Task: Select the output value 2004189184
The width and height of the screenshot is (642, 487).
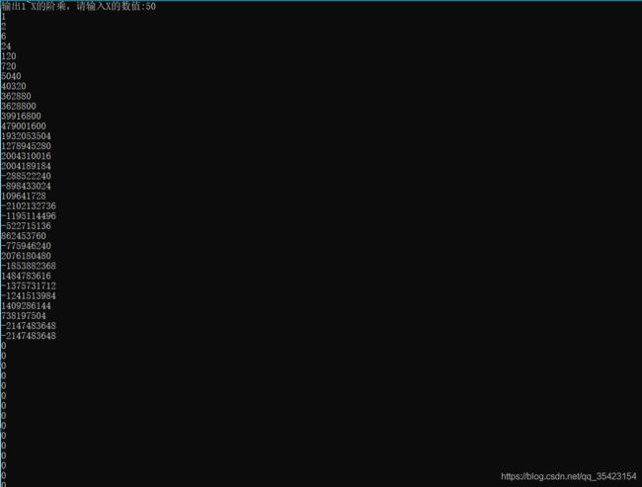Action: coord(26,166)
